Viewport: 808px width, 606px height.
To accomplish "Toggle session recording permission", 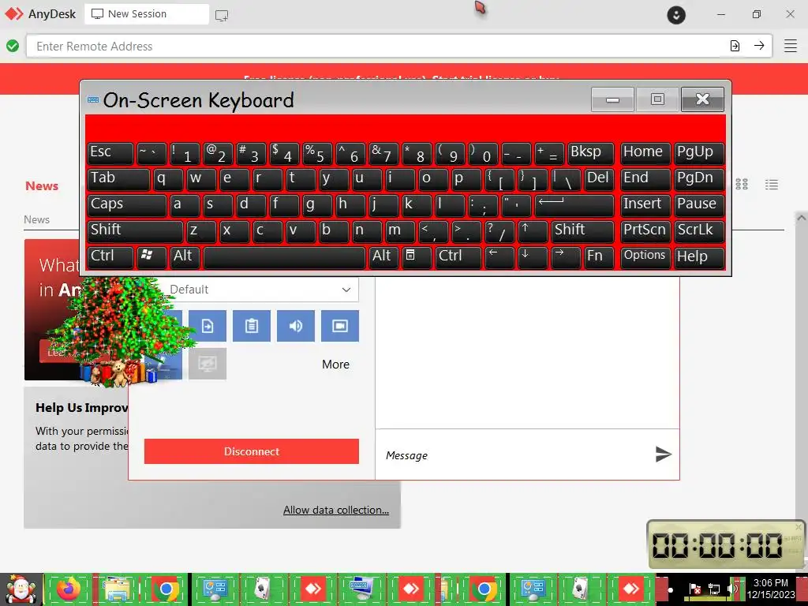I will (340, 326).
